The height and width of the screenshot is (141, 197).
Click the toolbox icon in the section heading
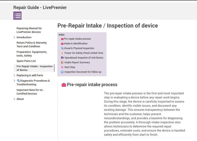[64, 85]
